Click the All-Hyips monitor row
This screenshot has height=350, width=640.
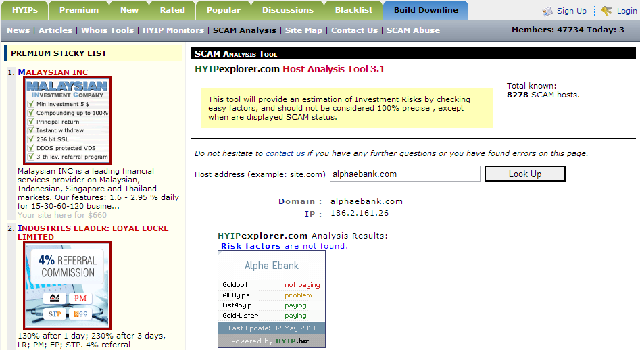pyautogui.click(x=272, y=295)
